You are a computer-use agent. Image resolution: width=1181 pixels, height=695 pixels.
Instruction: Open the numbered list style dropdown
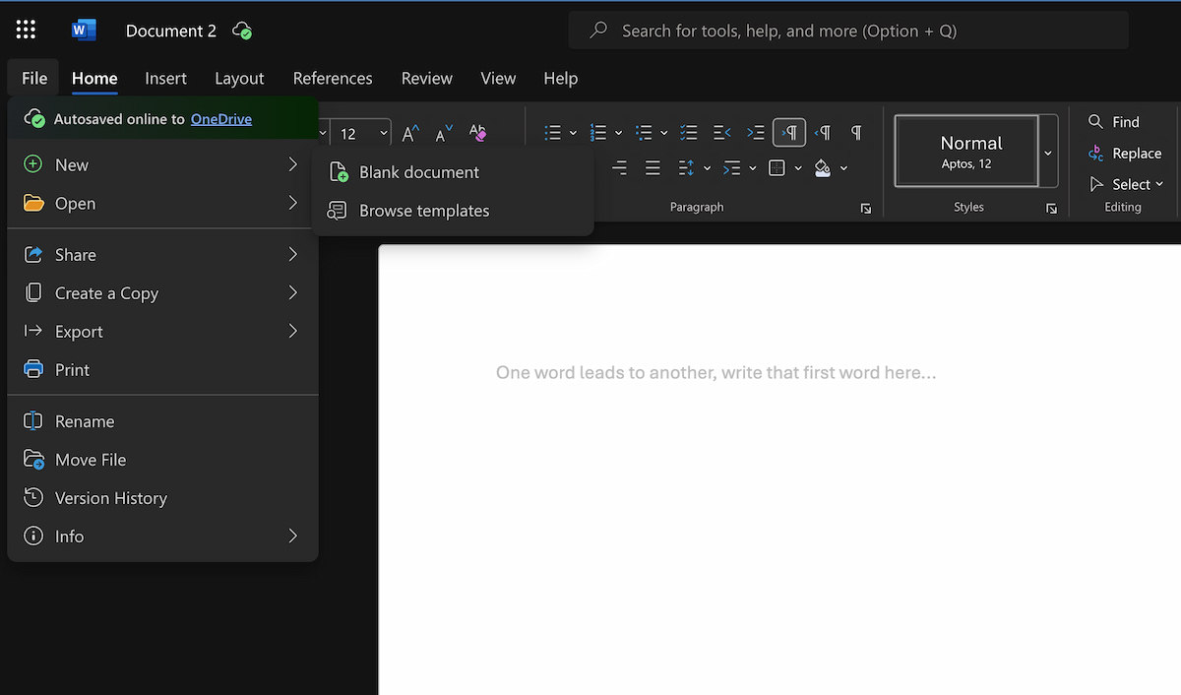click(617, 131)
